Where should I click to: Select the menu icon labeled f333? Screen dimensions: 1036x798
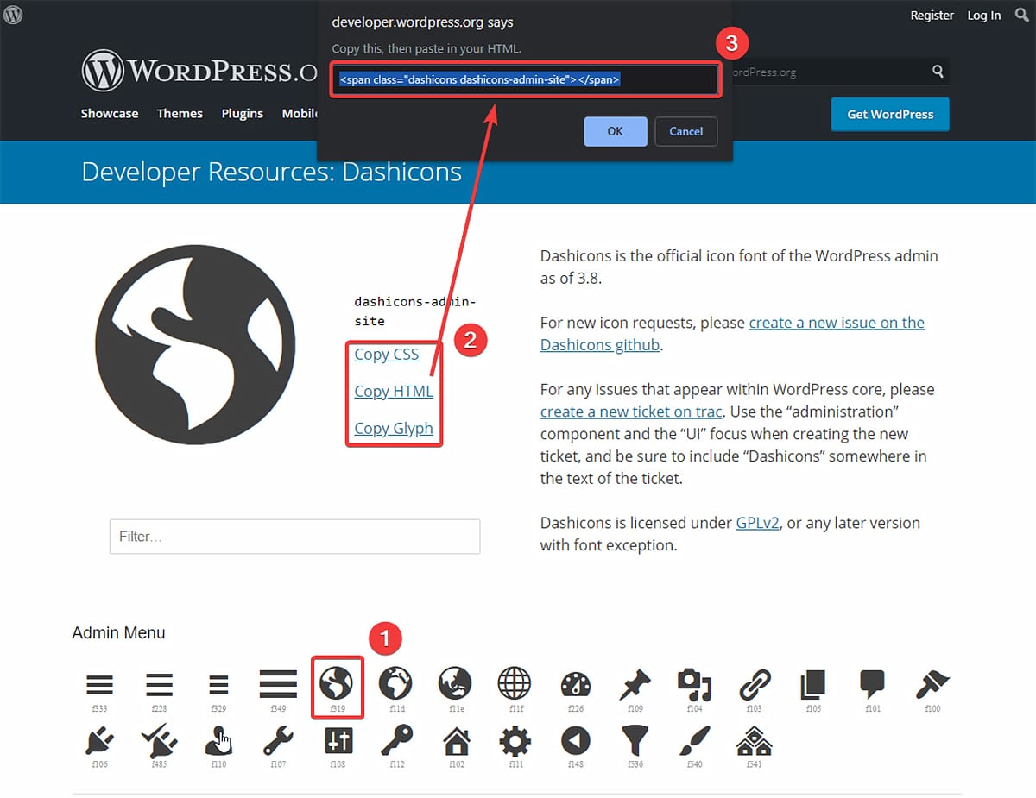click(x=100, y=685)
